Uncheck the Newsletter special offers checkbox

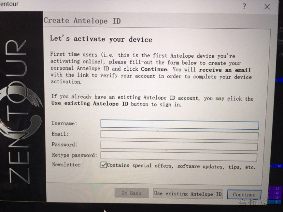tap(104, 165)
